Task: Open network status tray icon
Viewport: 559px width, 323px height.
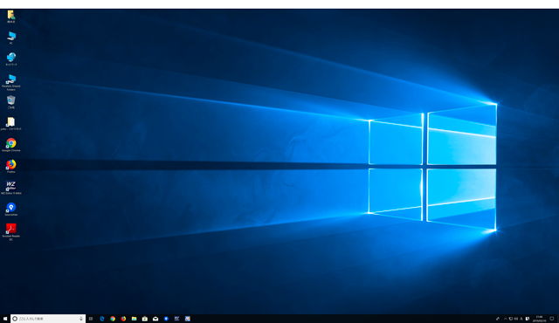Action: point(510,319)
